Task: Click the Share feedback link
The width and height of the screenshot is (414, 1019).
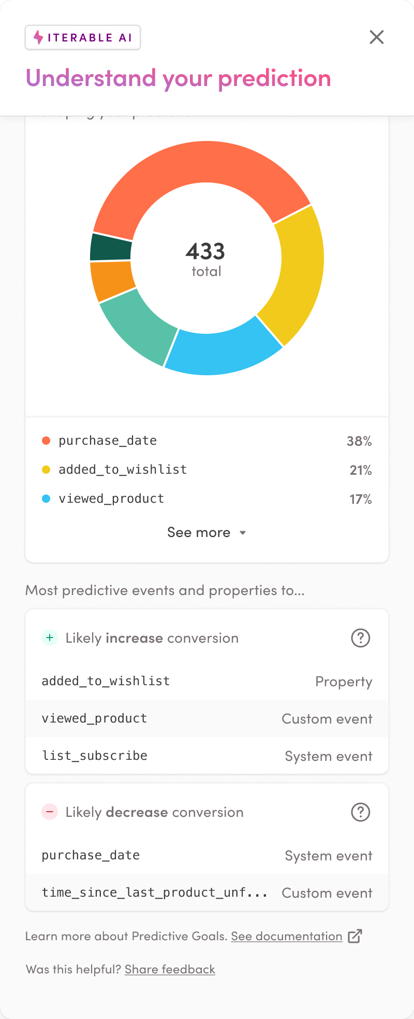Action: pos(170,969)
